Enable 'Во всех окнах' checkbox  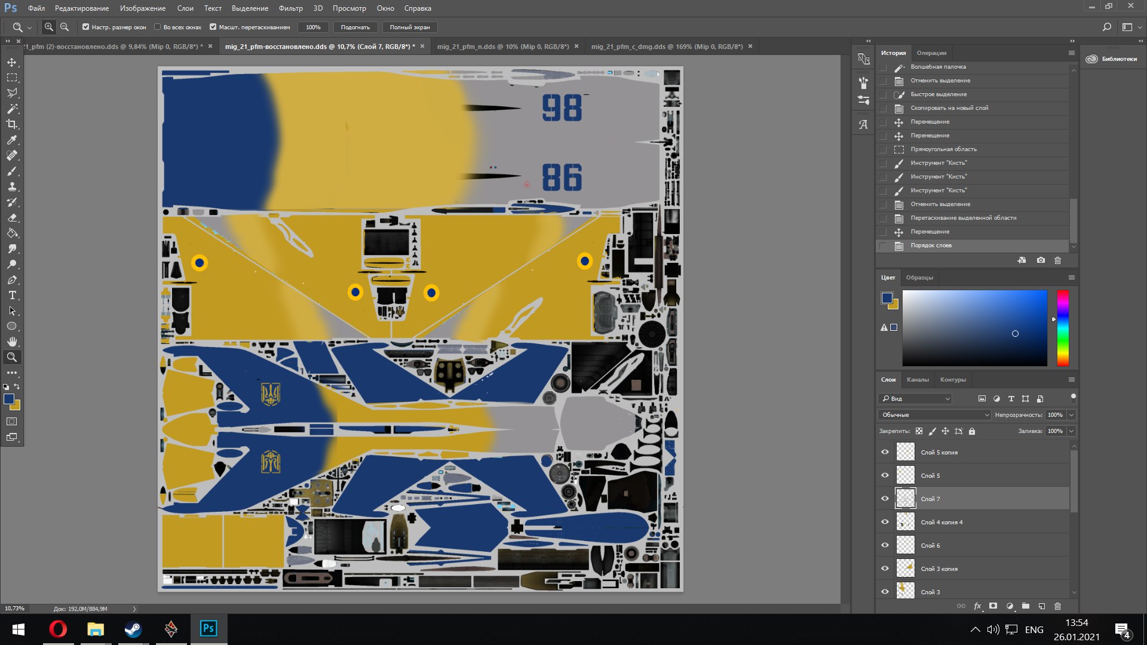coord(158,27)
